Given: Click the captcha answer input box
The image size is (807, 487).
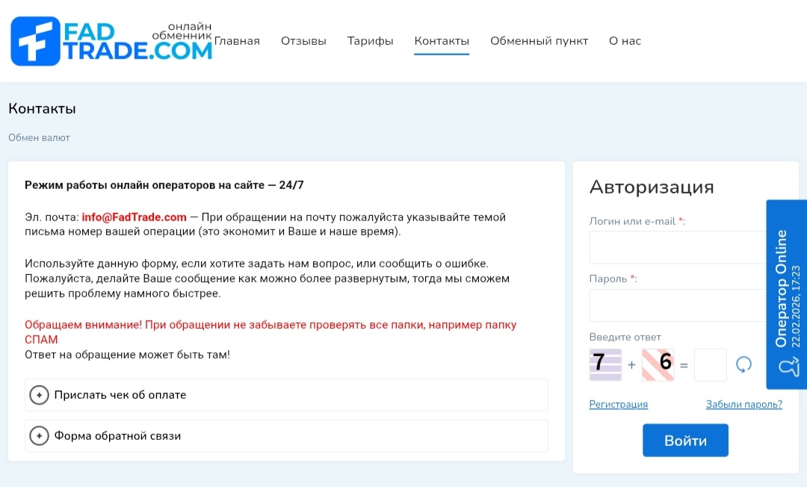Looking at the screenshot, I should 710,365.
